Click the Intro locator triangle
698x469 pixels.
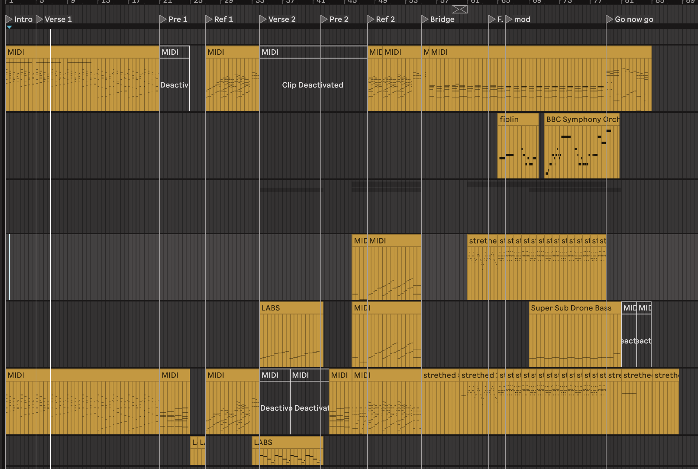coord(9,19)
